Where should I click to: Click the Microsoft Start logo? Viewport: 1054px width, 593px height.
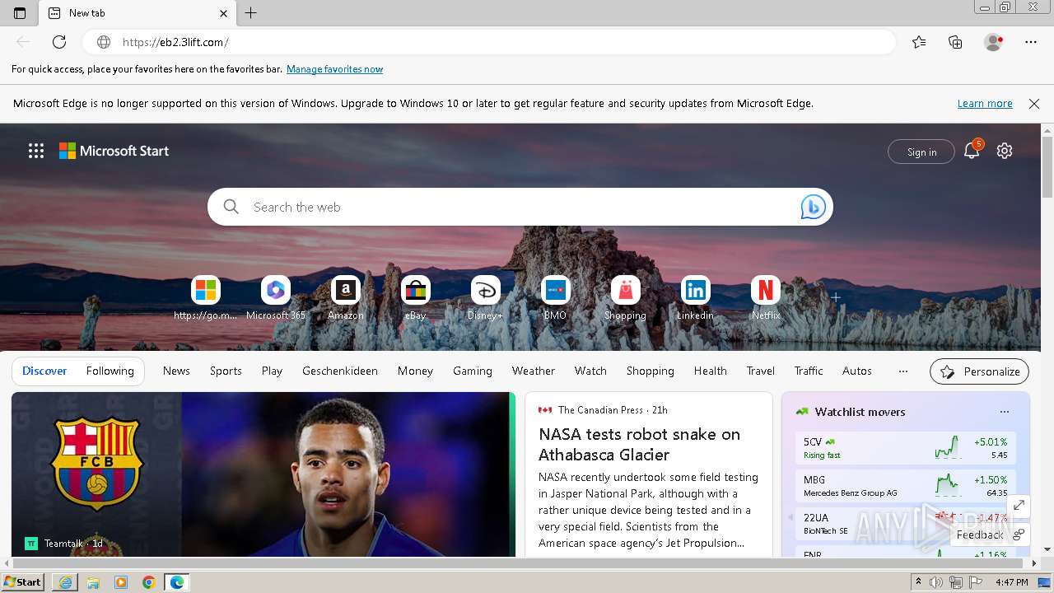[x=114, y=151]
